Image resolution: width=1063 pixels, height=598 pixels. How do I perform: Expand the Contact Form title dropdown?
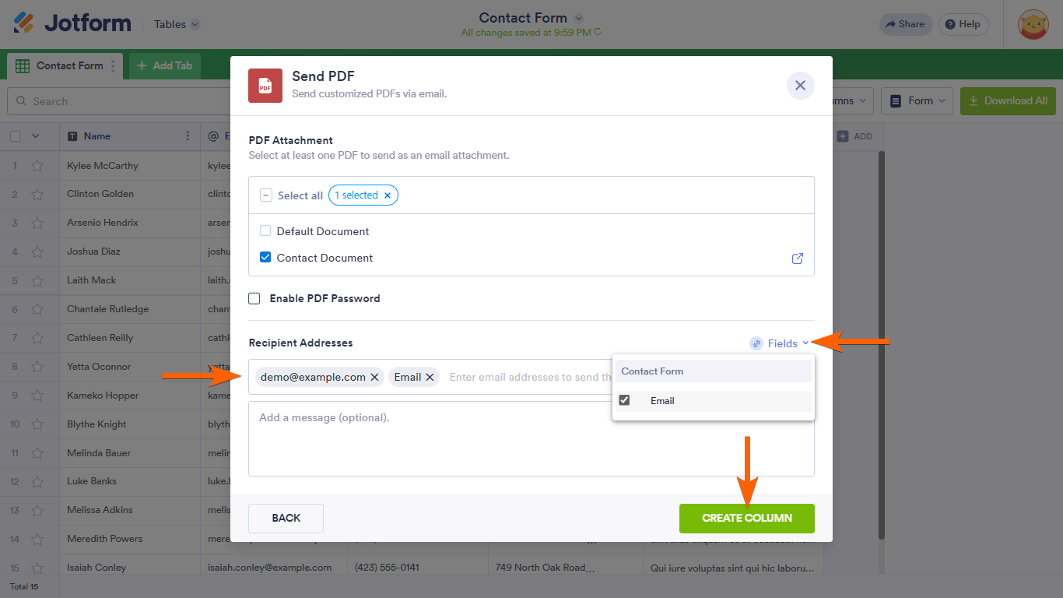click(x=578, y=18)
